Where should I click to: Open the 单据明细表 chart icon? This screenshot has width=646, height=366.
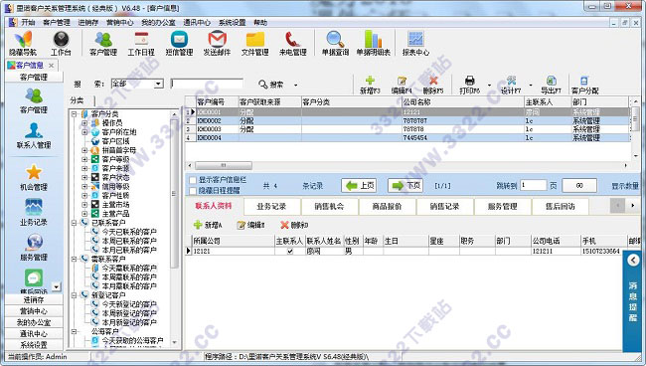[374, 43]
